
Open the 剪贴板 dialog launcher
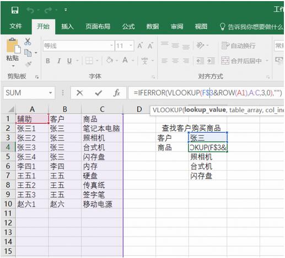[37, 77]
